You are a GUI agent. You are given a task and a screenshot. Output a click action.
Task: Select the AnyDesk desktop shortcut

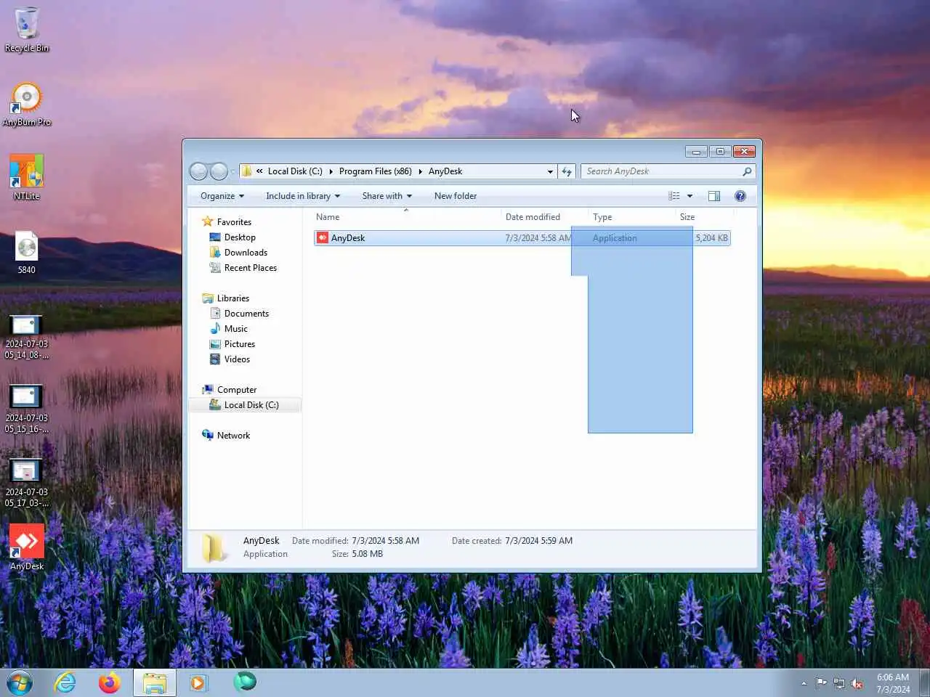click(x=27, y=547)
